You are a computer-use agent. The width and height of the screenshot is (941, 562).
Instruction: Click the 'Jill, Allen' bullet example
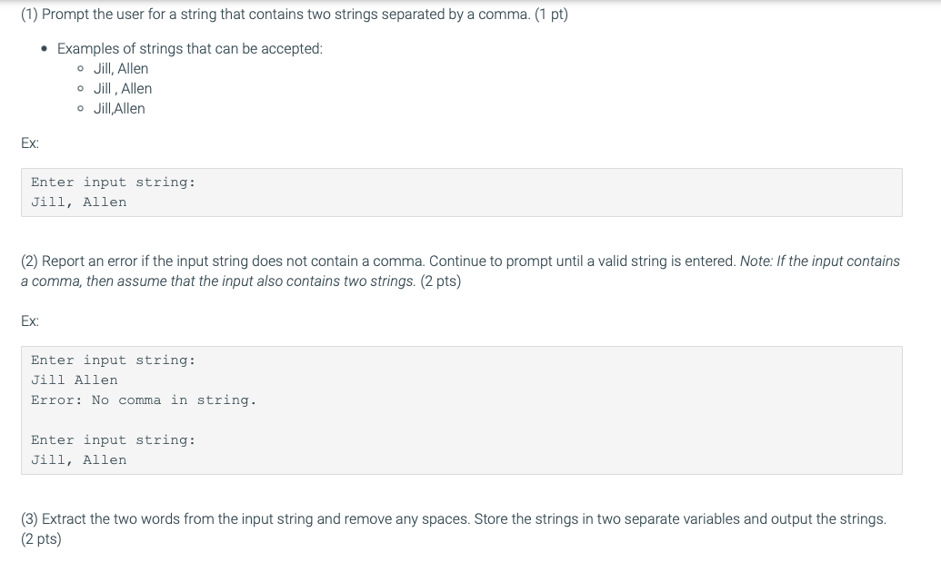click(121, 69)
